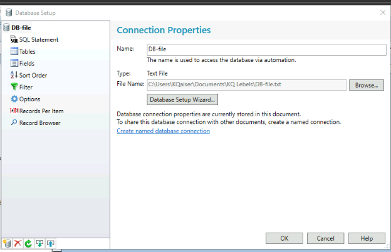The width and height of the screenshot is (391, 252).
Task: Click the export database connection icon
Action: [x=51, y=243]
